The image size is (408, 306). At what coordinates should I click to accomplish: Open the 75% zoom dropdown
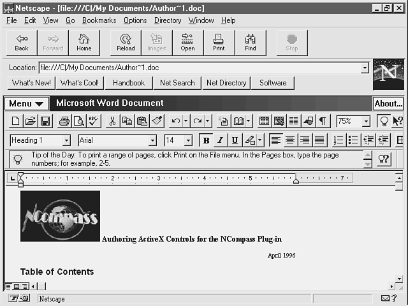(366, 121)
